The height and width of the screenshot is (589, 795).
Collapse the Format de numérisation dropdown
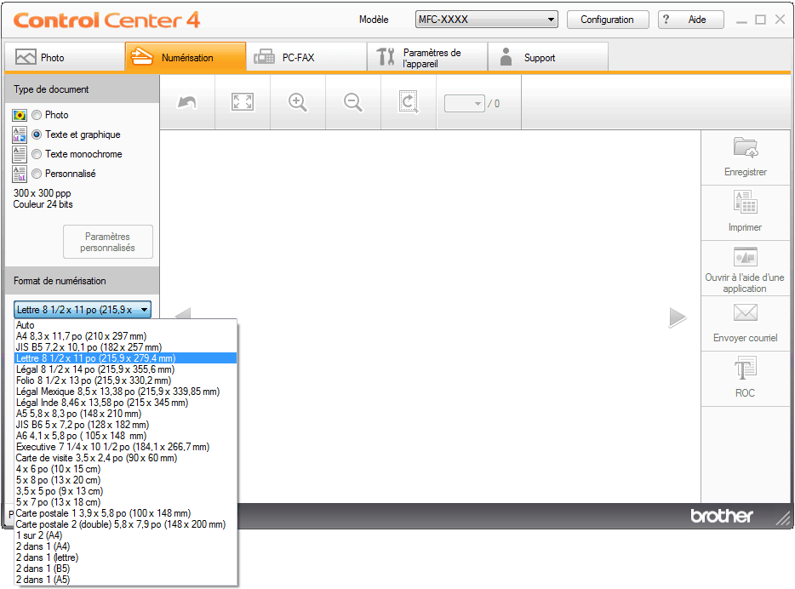[x=82, y=310]
